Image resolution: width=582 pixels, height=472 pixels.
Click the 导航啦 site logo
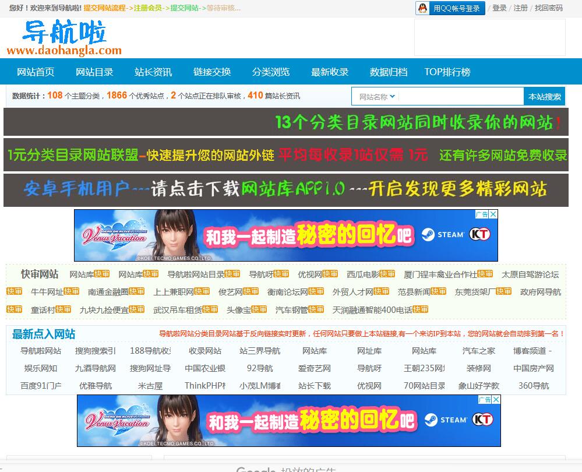65,38
